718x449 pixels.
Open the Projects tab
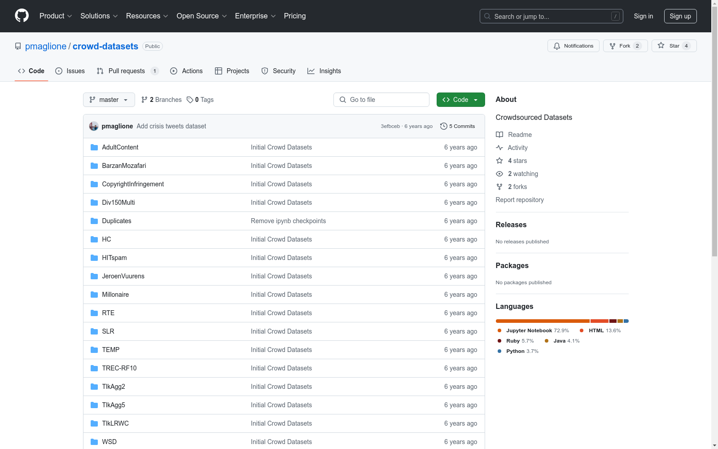(232, 71)
